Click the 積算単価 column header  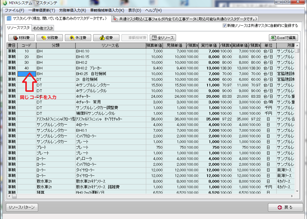[154, 45]
